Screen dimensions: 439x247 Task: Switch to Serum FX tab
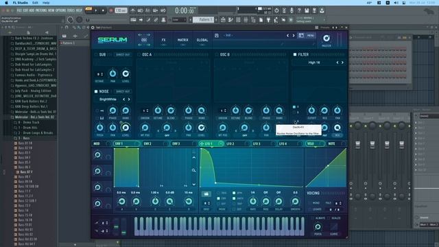coord(163,40)
